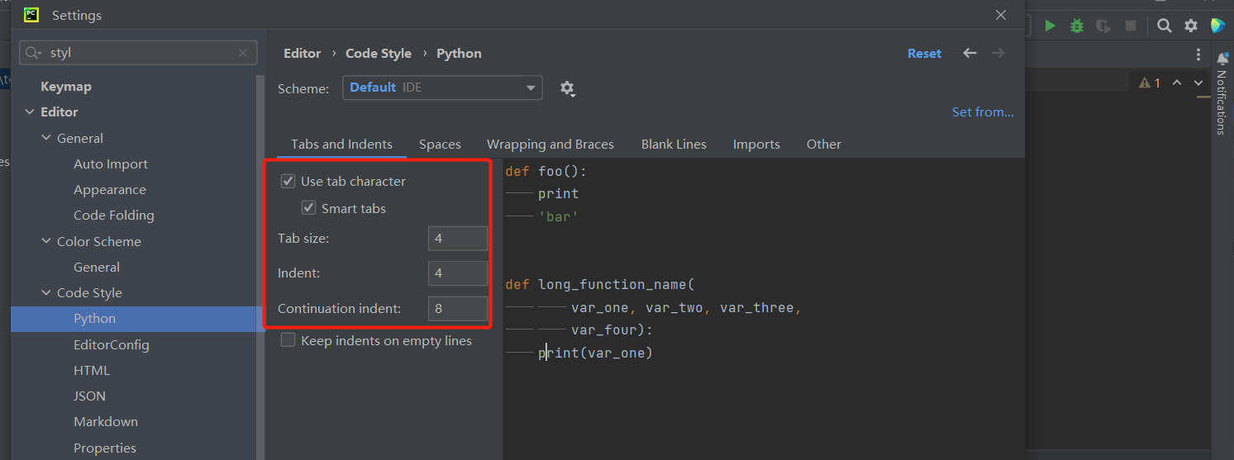The height and width of the screenshot is (460, 1234).
Task: Collapse the Color Scheme tree node
Action: pos(46,241)
